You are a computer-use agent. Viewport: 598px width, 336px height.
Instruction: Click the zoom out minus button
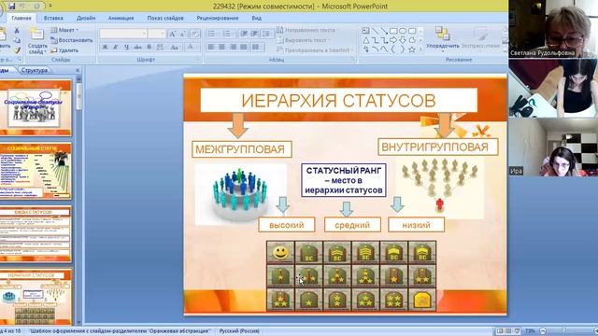click(x=543, y=331)
